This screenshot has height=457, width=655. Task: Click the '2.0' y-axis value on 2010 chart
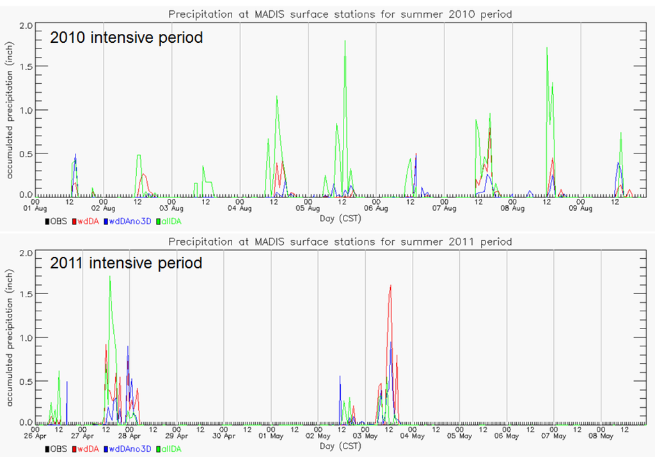[26, 26]
